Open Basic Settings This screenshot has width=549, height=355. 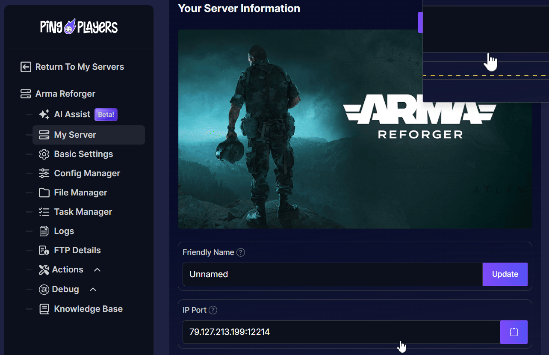[83, 154]
